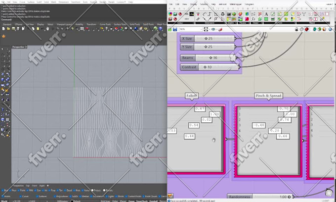Toggle Gumball in Rhino status bar
The image size is (336, 202).
(153, 201)
